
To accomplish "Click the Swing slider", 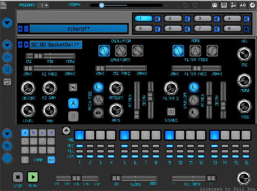I will pos(134,178).
